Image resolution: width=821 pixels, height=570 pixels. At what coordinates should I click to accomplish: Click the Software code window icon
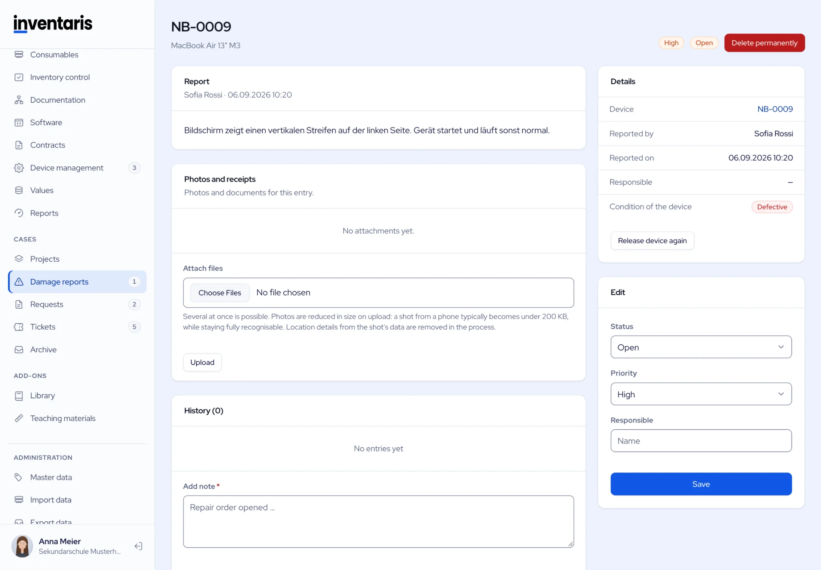click(19, 123)
